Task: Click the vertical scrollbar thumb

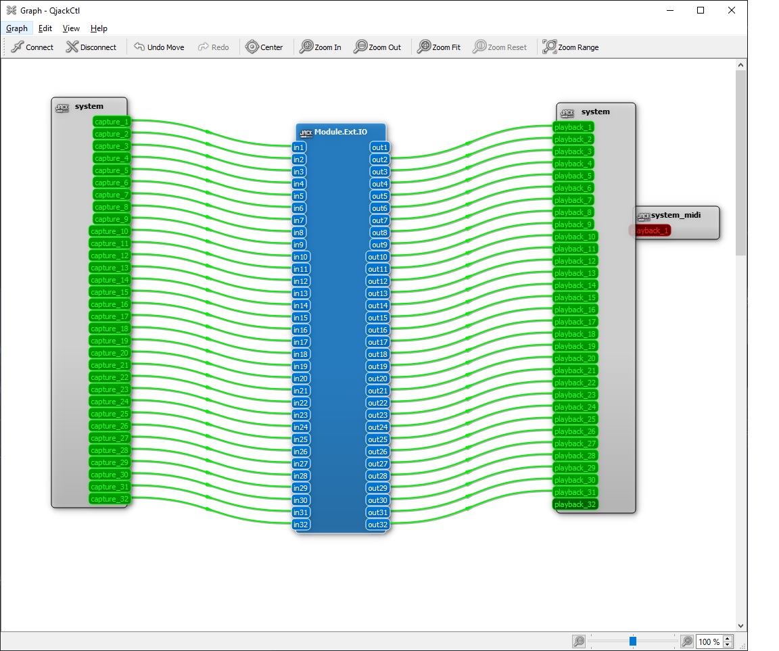Action: point(740,163)
